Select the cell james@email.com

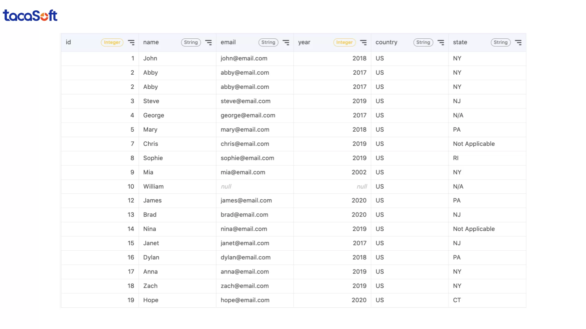click(x=255, y=200)
